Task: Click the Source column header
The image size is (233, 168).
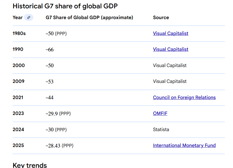Action: [x=161, y=17]
